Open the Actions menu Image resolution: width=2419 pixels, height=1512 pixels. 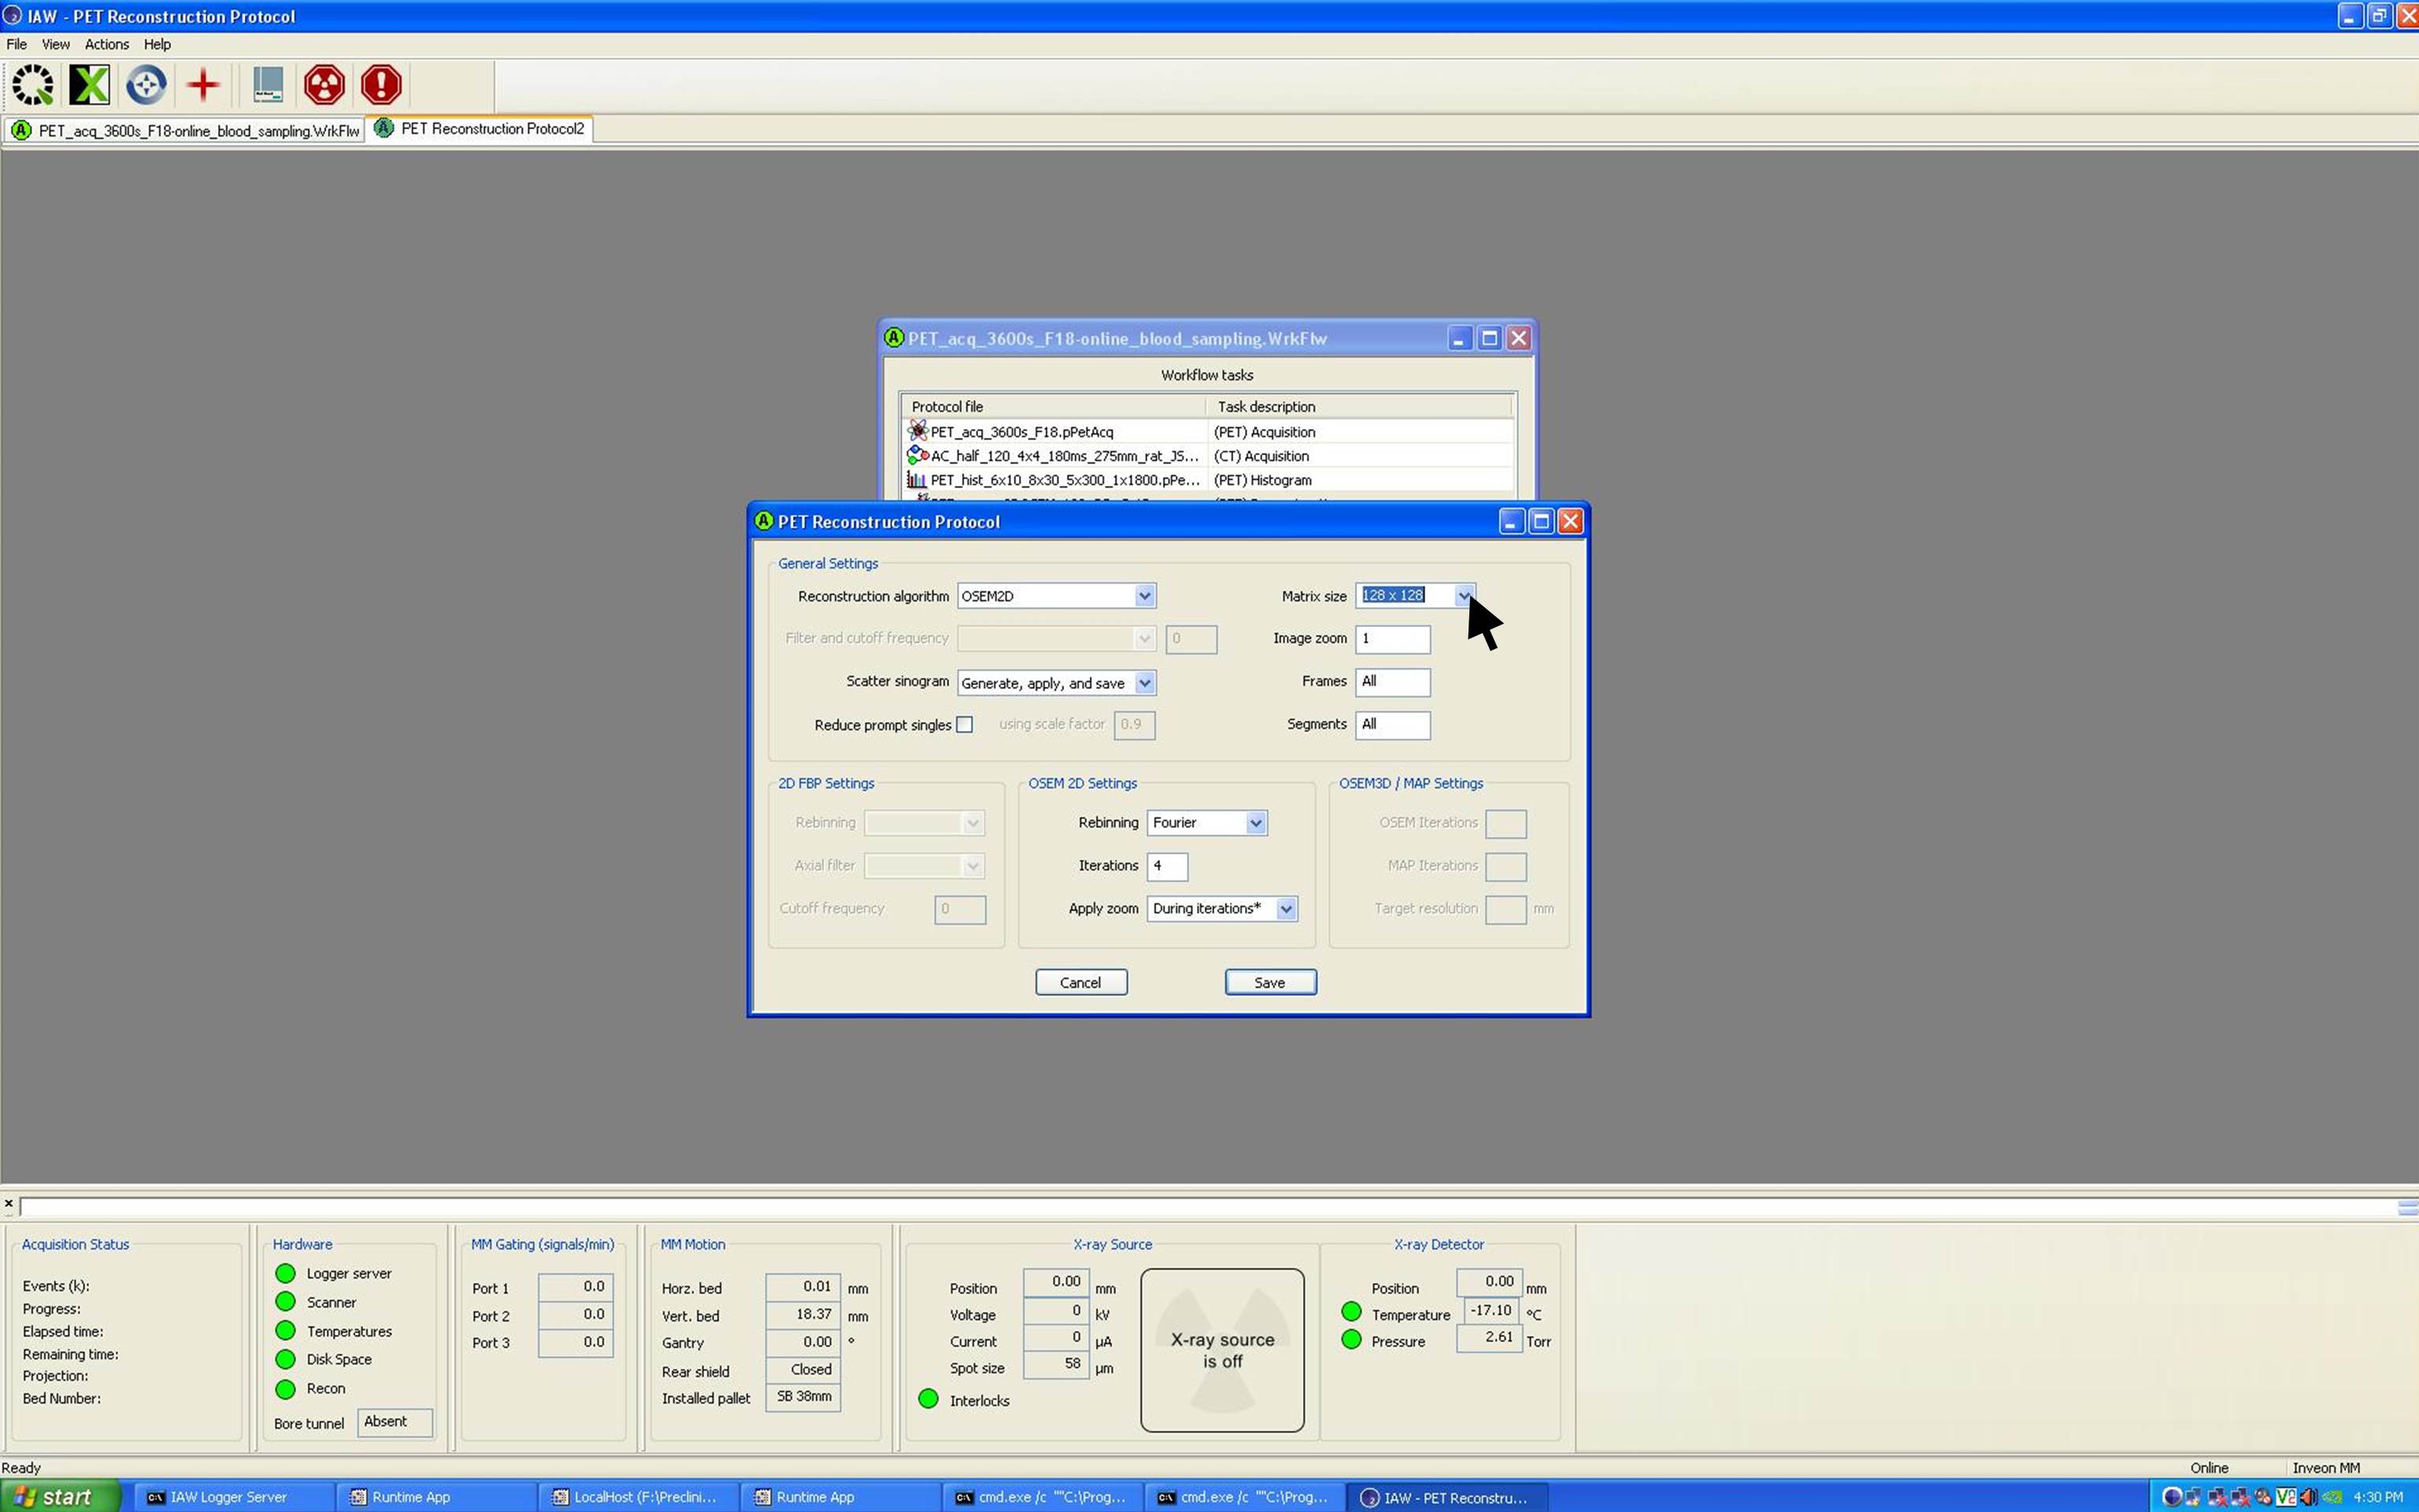(x=106, y=44)
